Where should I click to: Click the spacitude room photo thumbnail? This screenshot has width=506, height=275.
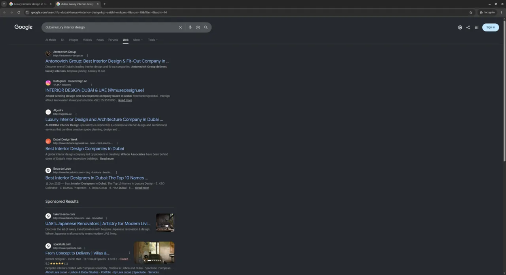154,253
